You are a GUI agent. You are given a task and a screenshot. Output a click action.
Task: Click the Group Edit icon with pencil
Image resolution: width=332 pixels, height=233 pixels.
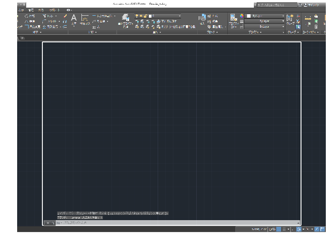click(298, 21)
